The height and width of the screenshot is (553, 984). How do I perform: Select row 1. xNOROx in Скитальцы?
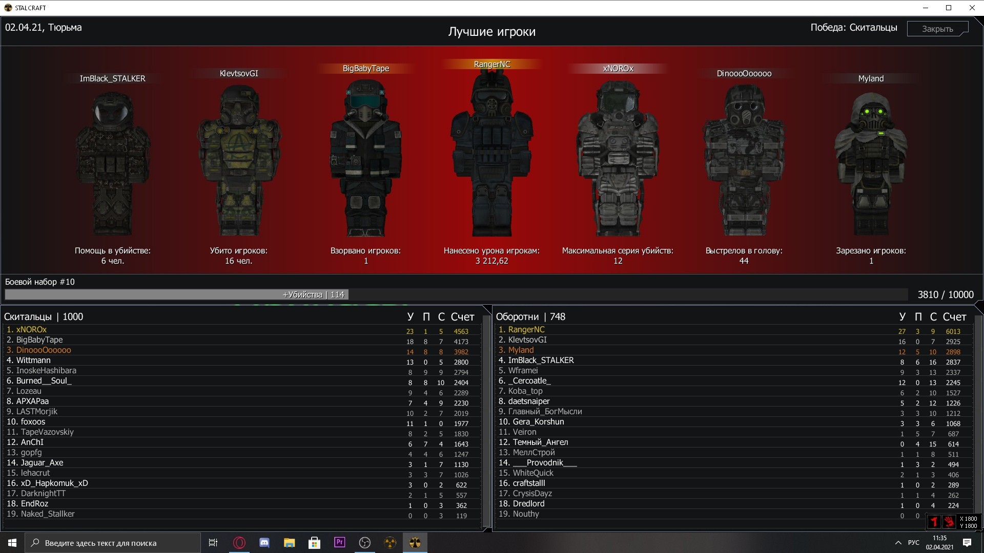(242, 330)
